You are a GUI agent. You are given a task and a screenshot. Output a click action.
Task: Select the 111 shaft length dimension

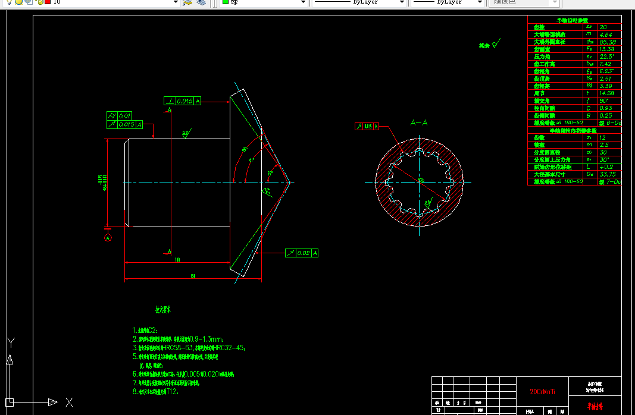[x=177, y=260]
